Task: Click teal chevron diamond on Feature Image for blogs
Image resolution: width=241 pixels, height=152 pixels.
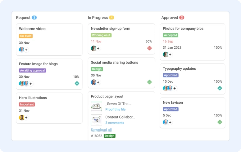Action: click(77, 83)
